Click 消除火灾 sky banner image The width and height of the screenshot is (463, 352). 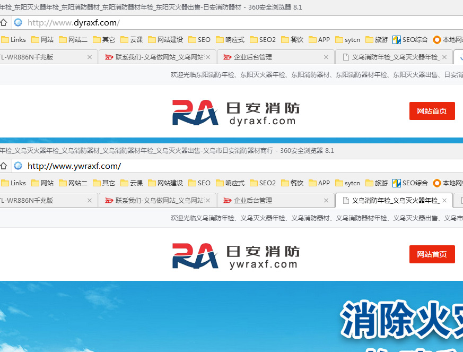[231, 316]
